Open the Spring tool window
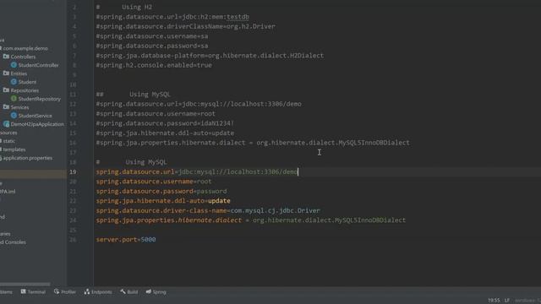 pos(156,292)
